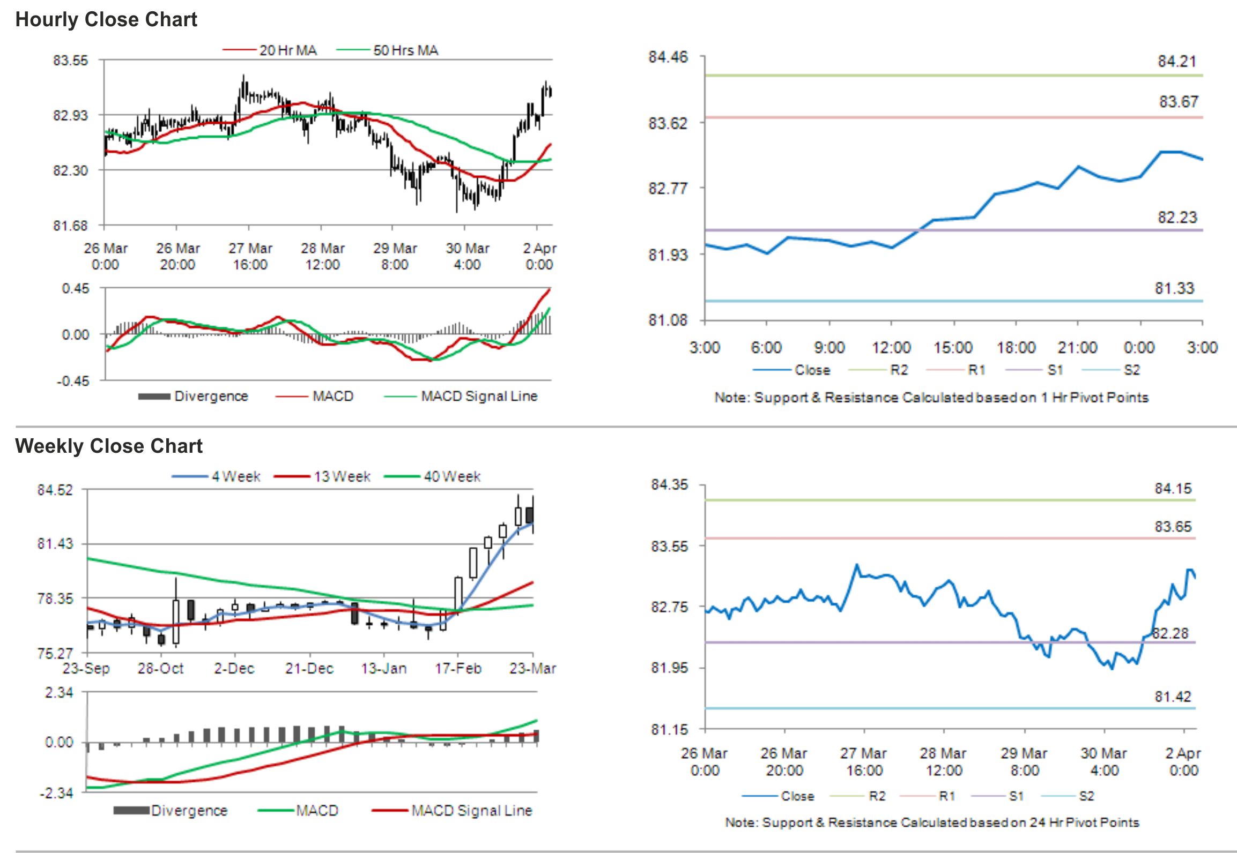This screenshot has width=1237, height=853.
Task: Click the 13-Jan date label
Action: coord(384,669)
